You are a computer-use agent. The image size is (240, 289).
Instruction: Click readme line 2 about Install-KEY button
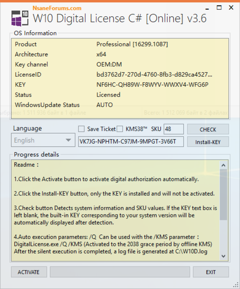114,194
